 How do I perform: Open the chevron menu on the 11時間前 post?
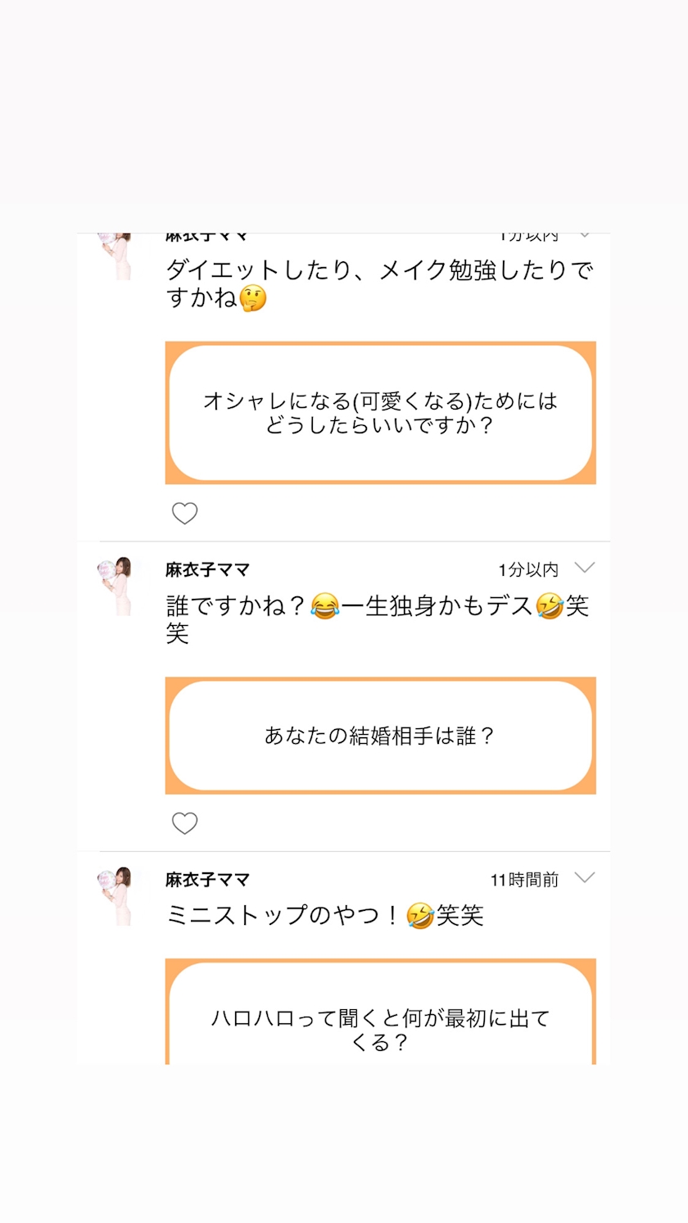click(584, 877)
